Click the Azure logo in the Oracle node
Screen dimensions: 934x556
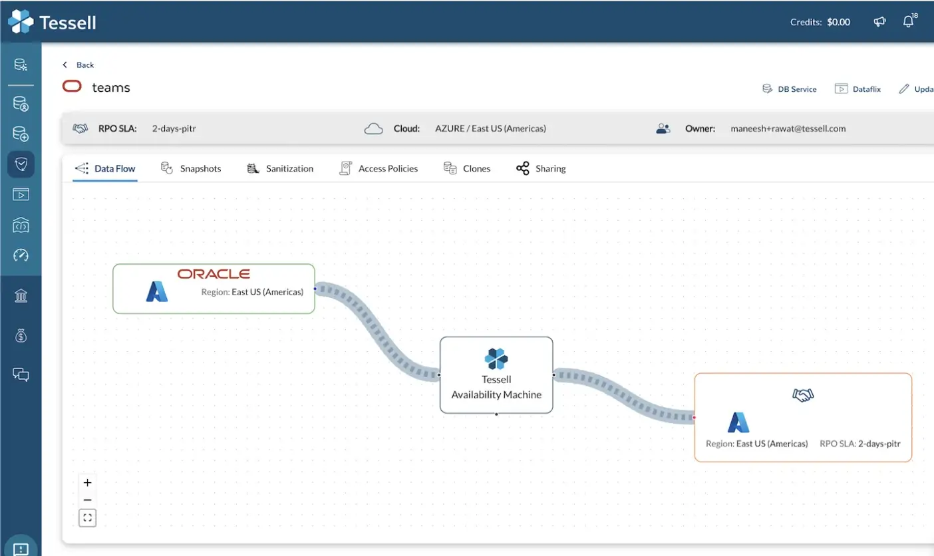157,291
